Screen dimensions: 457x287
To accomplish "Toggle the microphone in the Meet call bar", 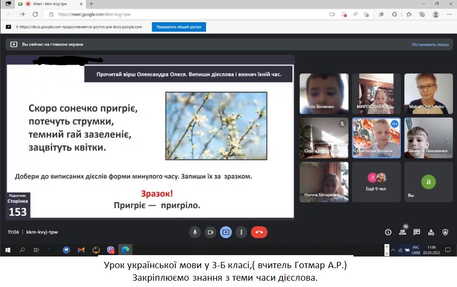I will (195, 232).
